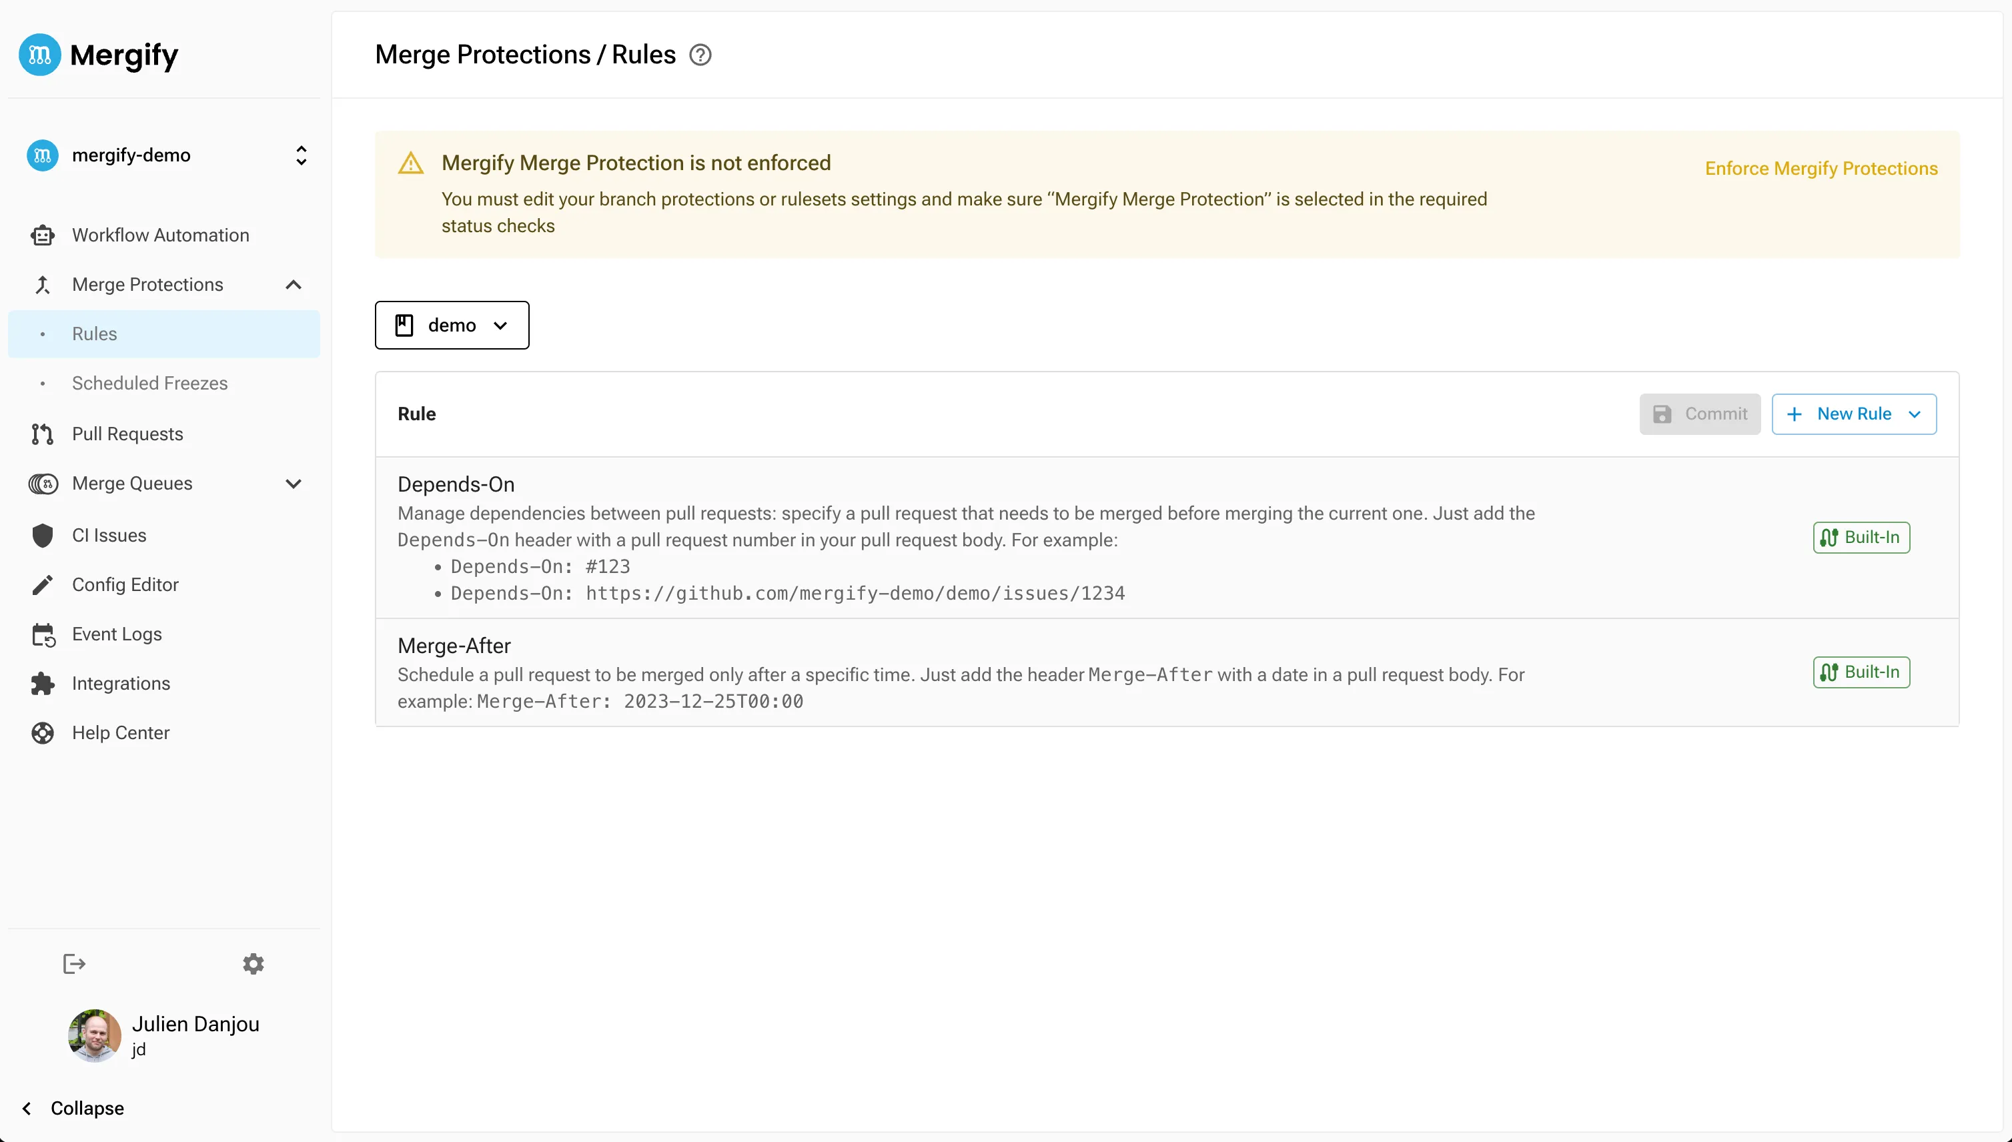Click Enforce Mergify Protections link
The width and height of the screenshot is (2012, 1142).
tap(1821, 169)
